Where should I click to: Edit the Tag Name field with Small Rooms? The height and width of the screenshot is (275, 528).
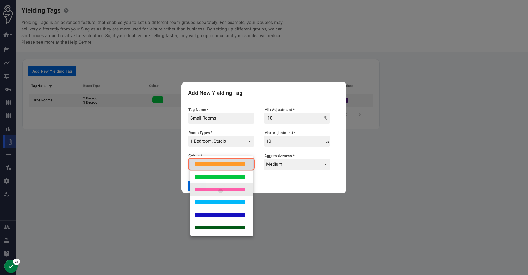coord(221,118)
